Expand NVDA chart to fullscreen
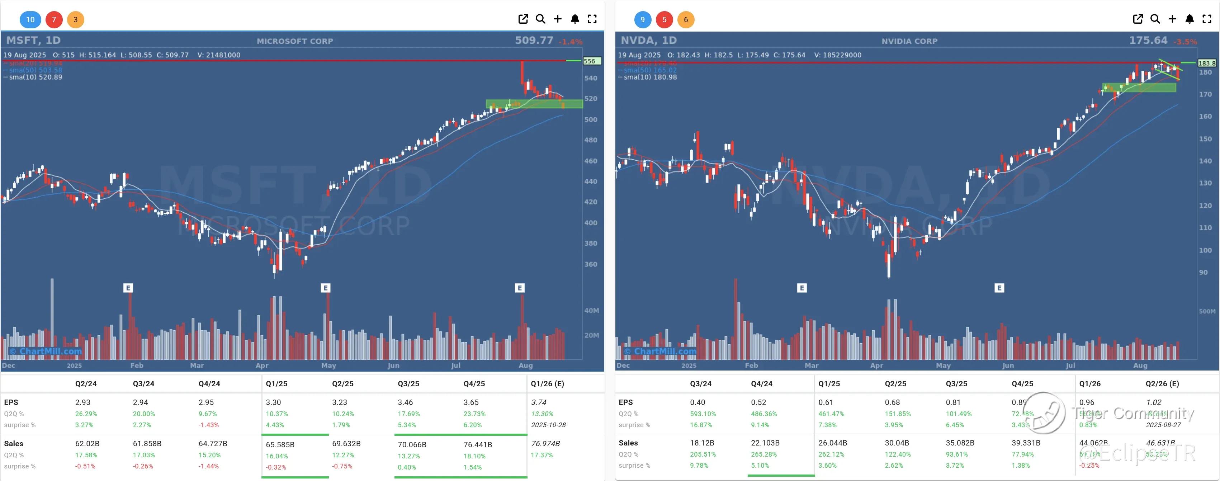The width and height of the screenshot is (1220, 481). coord(1207,19)
